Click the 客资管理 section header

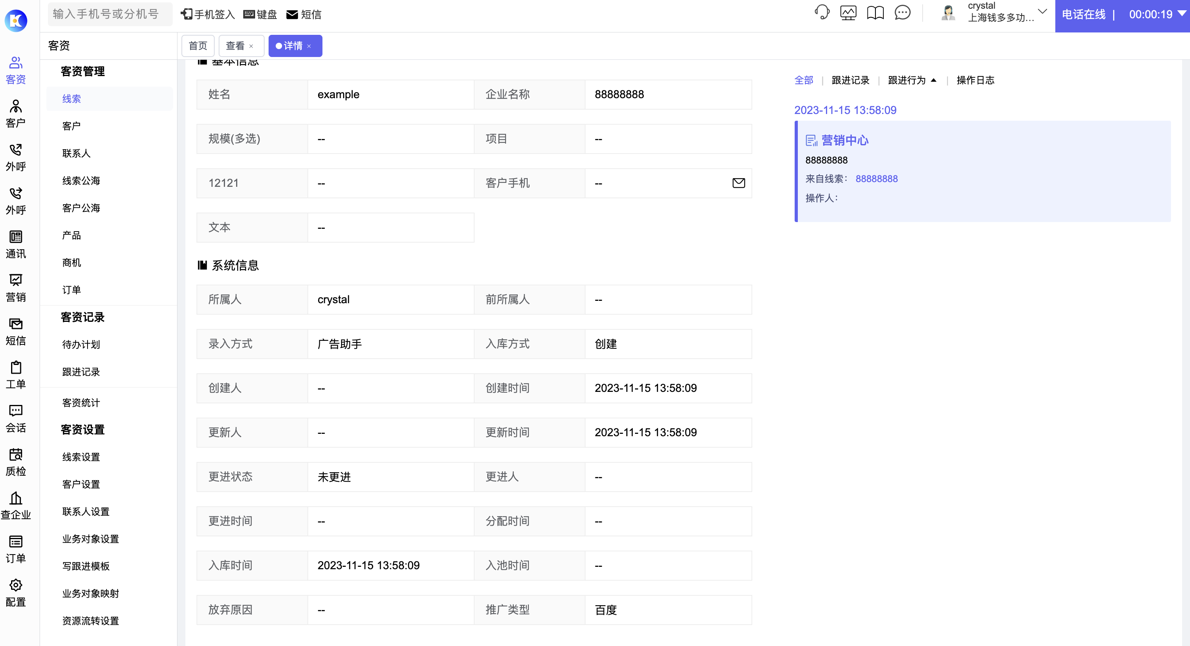83,71
